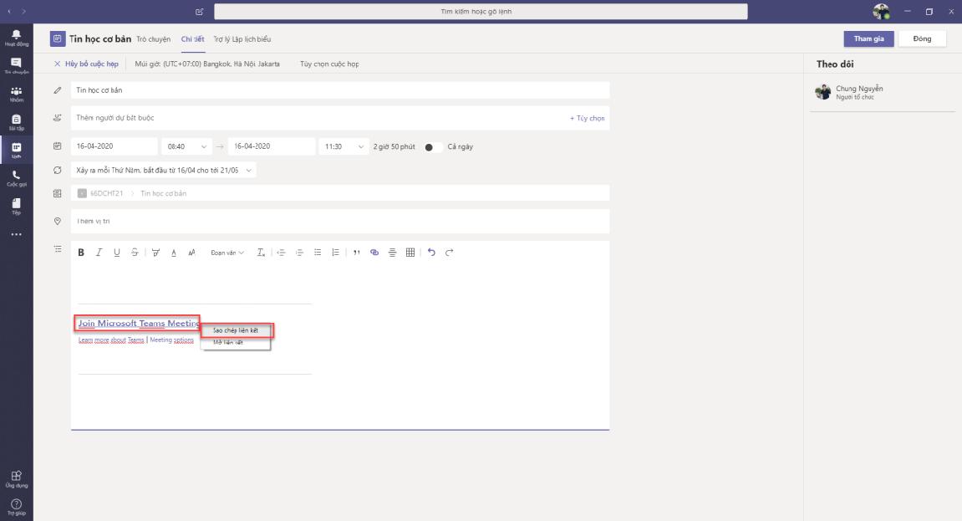Toggle underline text formatting
The image size is (962, 521).
point(116,252)
